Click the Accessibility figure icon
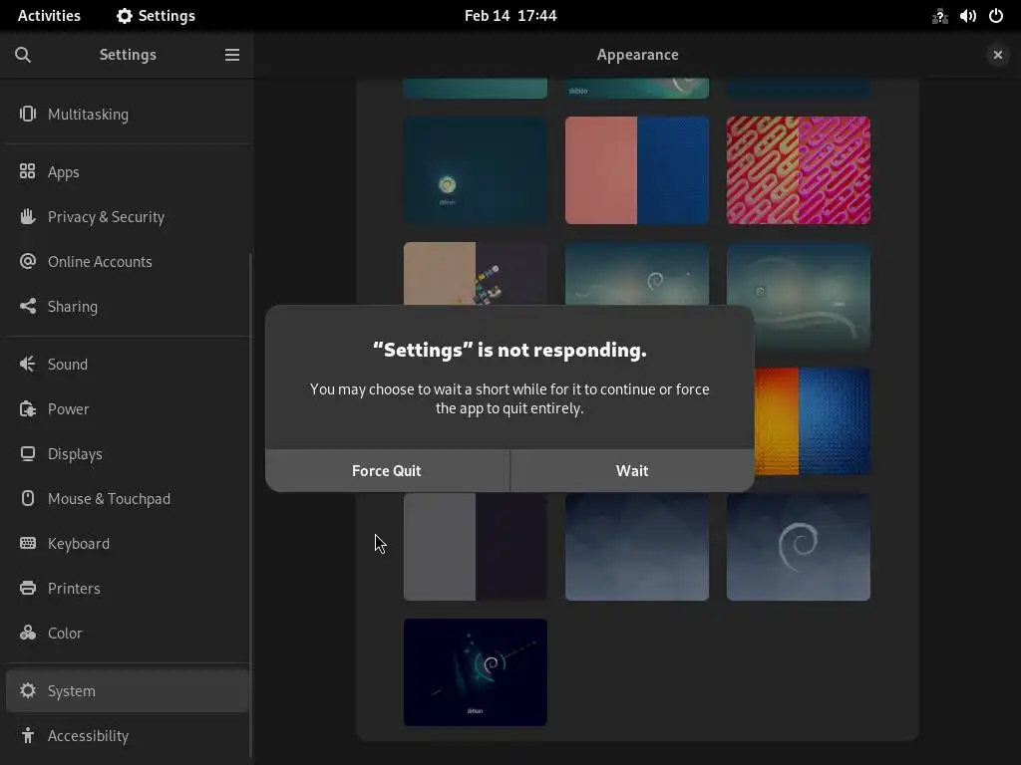Viewport: 1021px width, 765px height. point(27,735)
